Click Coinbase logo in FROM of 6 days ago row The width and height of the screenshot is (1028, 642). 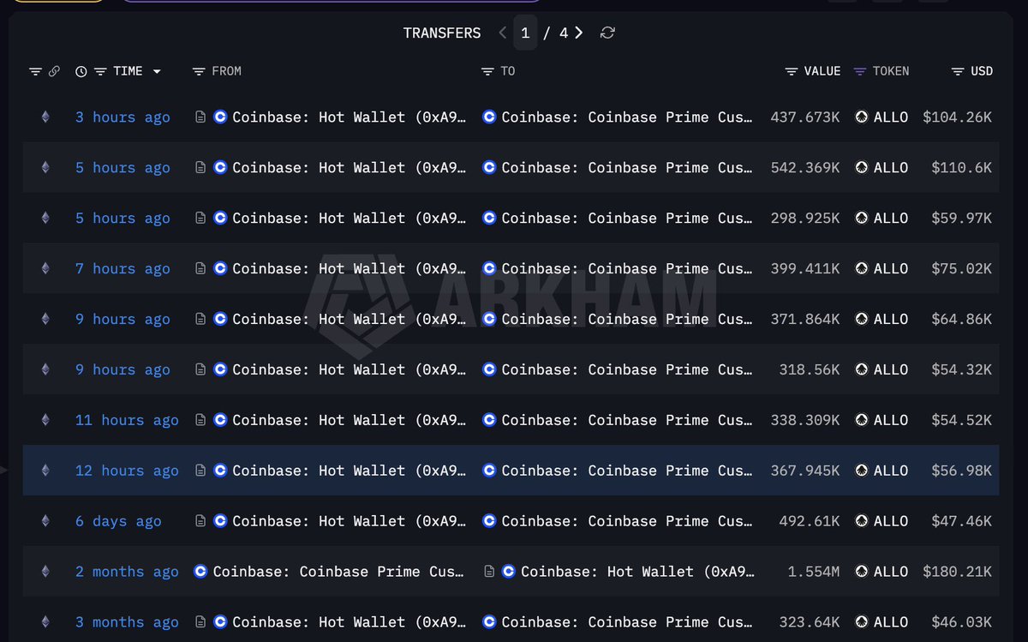pos(220,521)
